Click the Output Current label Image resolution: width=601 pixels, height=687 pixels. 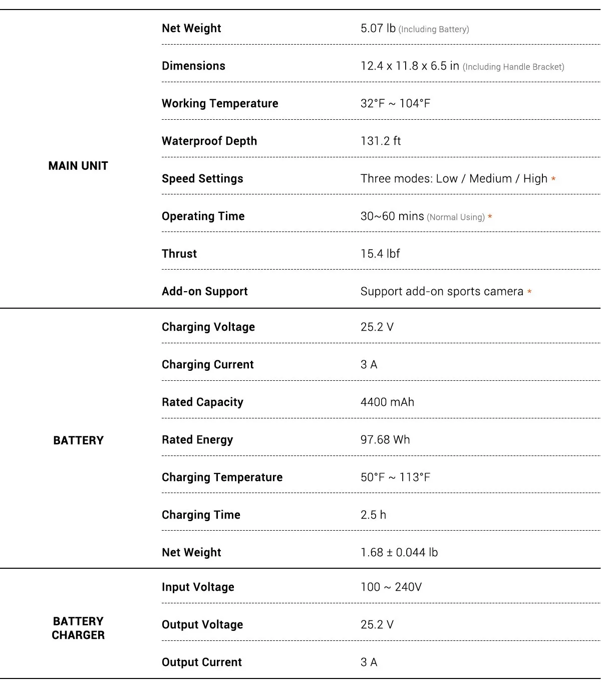(x=202, y=662)
